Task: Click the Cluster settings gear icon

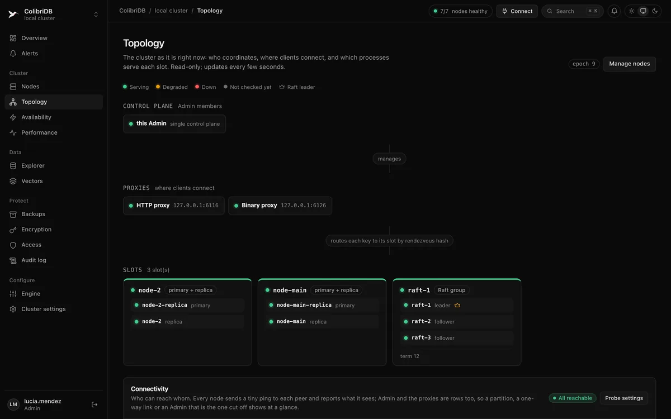Action: [13, 309]
